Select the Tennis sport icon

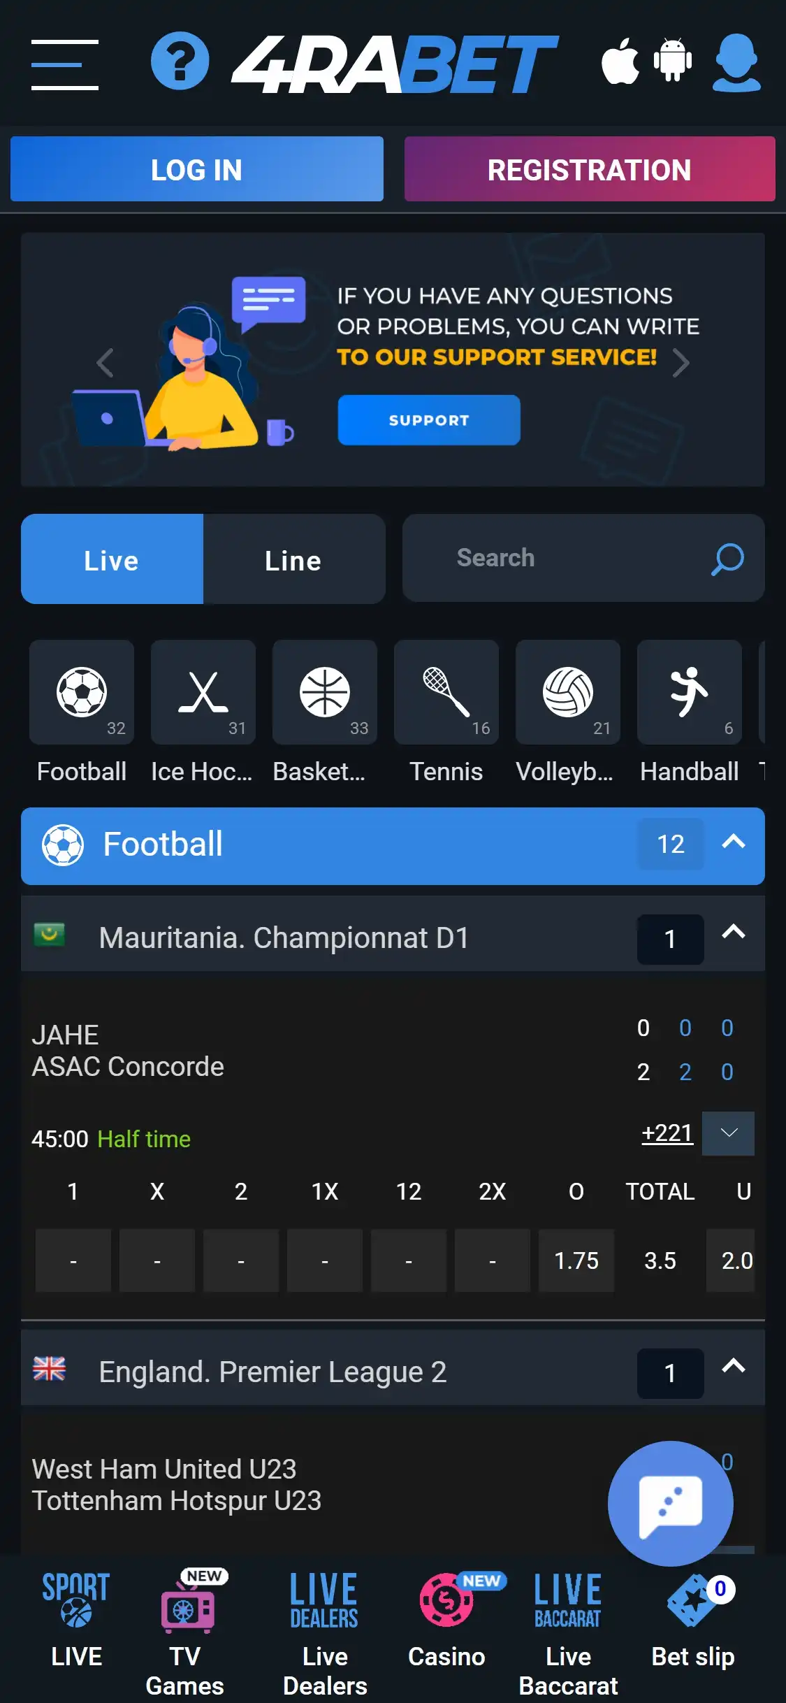(446, 692)
